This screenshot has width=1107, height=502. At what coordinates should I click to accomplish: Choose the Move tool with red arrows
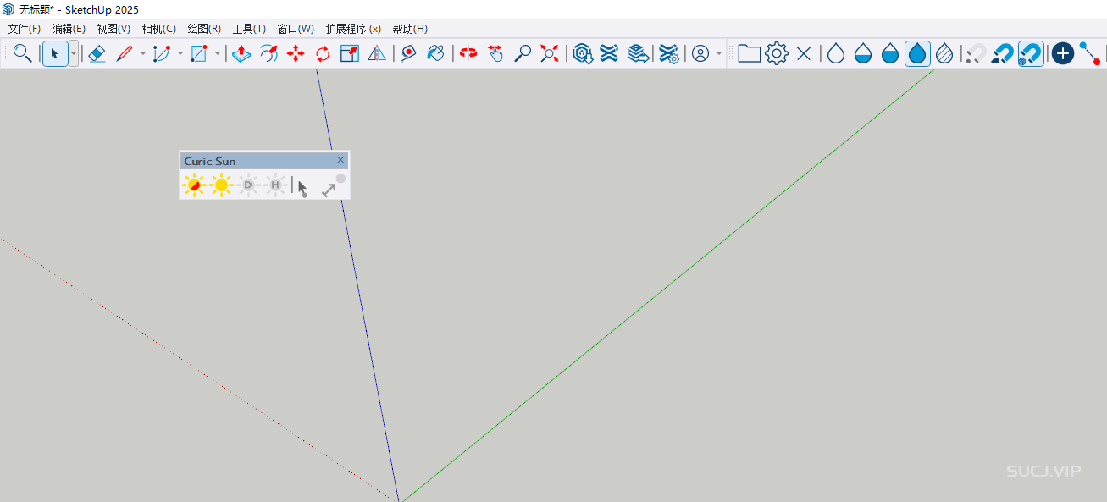[x=296, y=53]
